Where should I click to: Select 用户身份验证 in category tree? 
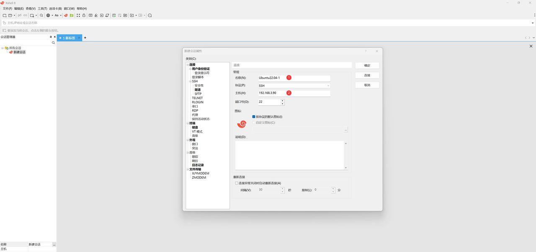(201, 69)
